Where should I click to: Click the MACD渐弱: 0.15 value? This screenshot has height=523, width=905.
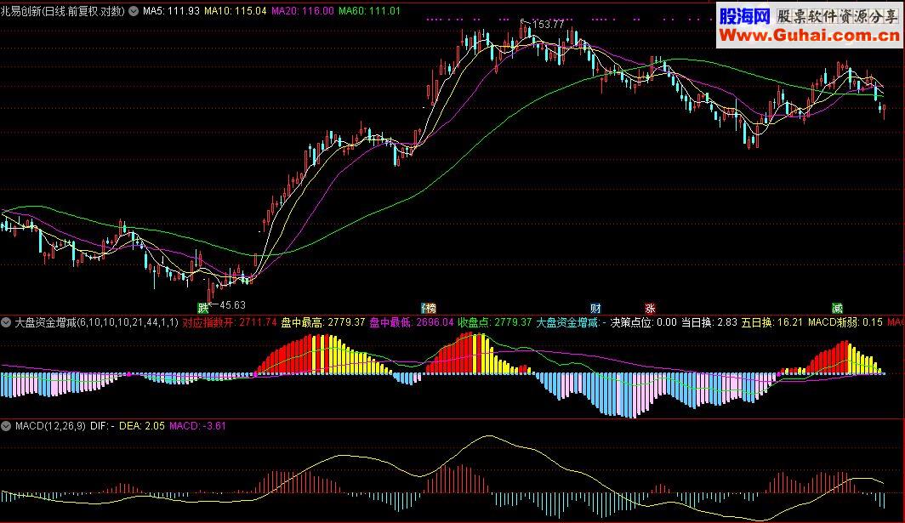[x=845, y=322]
